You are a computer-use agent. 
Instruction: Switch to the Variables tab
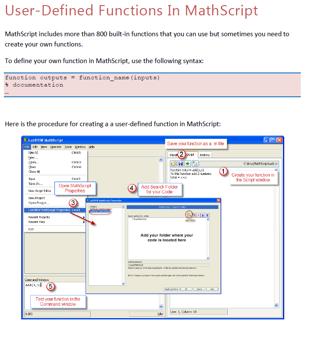[x=174, y=155]
